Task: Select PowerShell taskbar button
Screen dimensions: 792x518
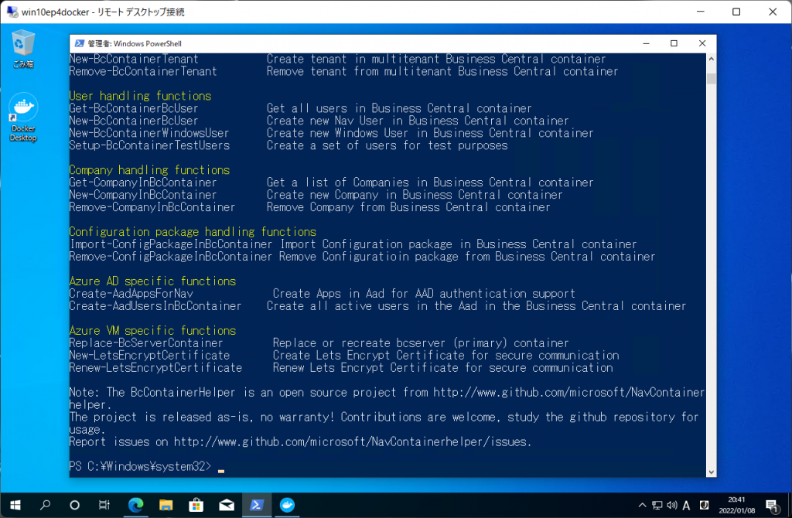Action: pyautogui.click(x=257, y=505)
